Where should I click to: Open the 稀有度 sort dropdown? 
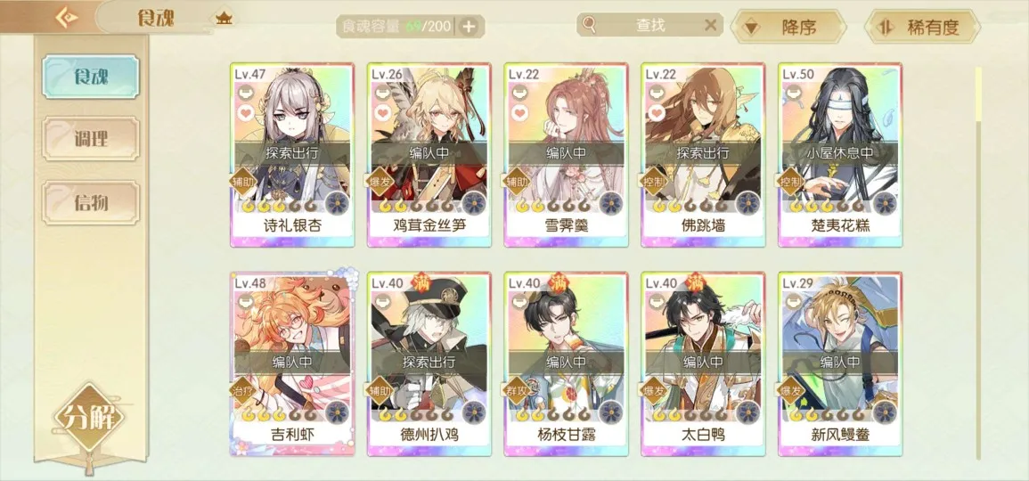click(923, 27)
